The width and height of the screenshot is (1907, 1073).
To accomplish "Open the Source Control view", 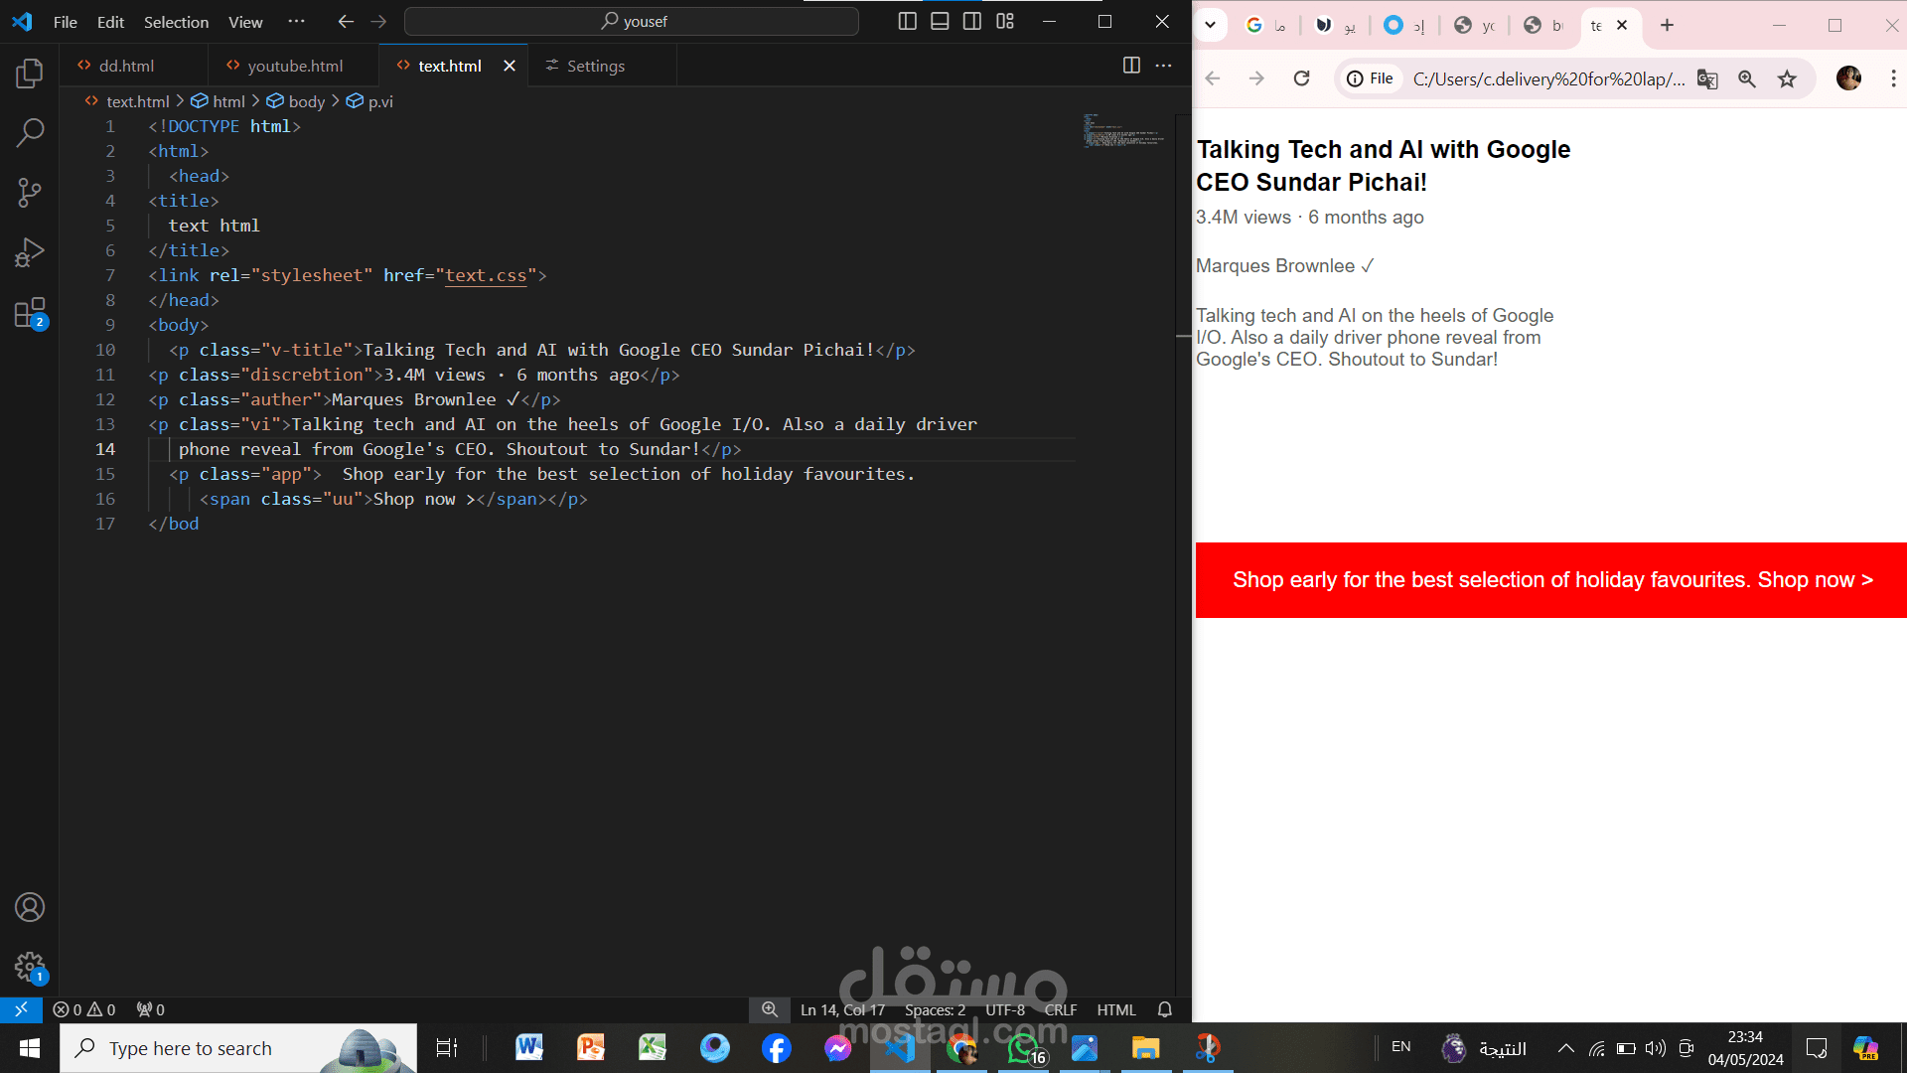I will coord(30,192).
